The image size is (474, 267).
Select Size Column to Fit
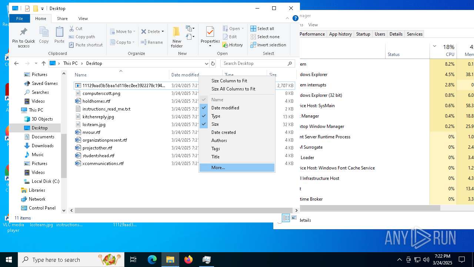pyautogui.click(x=237, y=81)
